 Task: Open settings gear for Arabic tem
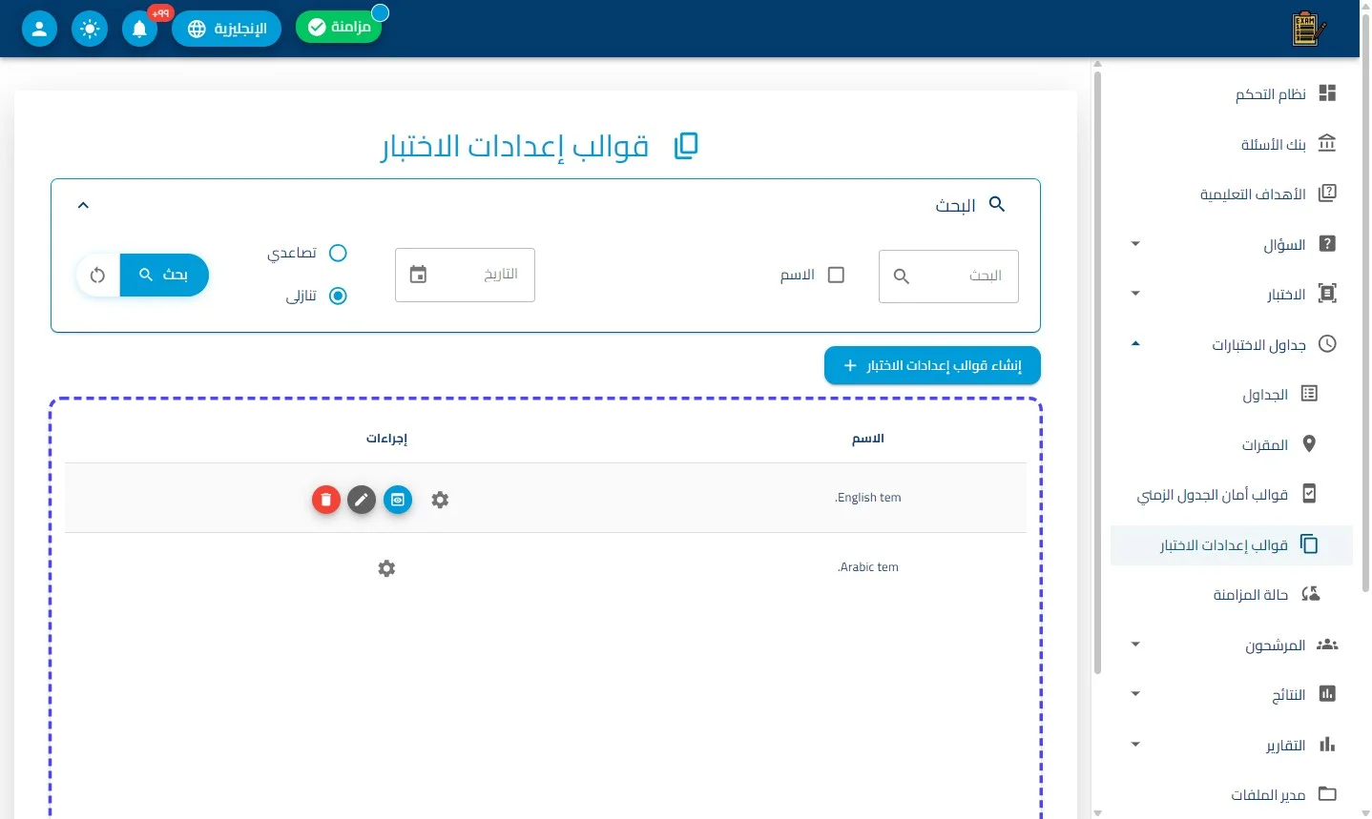386,568
